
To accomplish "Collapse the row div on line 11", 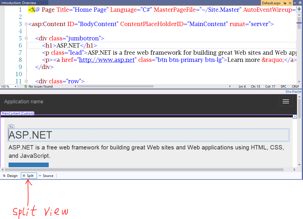I will coord(26,81).
